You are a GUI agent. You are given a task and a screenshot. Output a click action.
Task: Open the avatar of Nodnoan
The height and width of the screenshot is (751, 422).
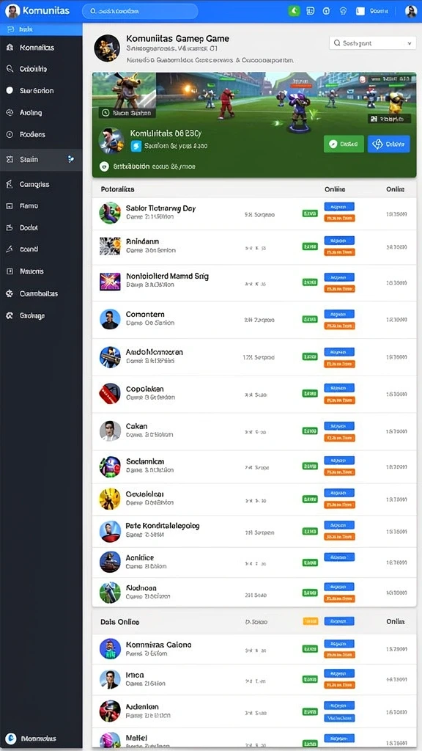pyautogui.click(x=110, y=593)
